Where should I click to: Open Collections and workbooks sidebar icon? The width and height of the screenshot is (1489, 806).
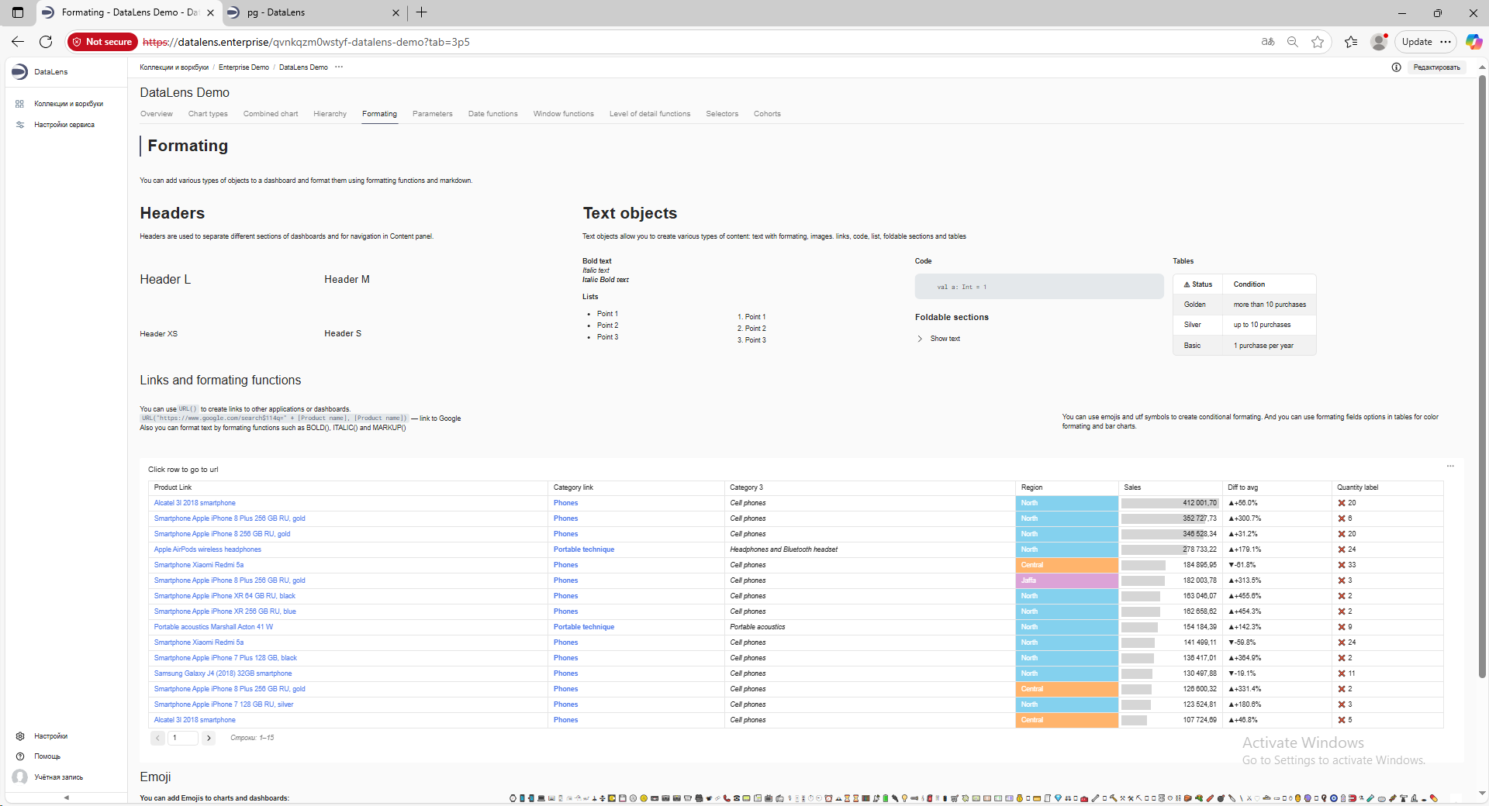pos(20,104)
